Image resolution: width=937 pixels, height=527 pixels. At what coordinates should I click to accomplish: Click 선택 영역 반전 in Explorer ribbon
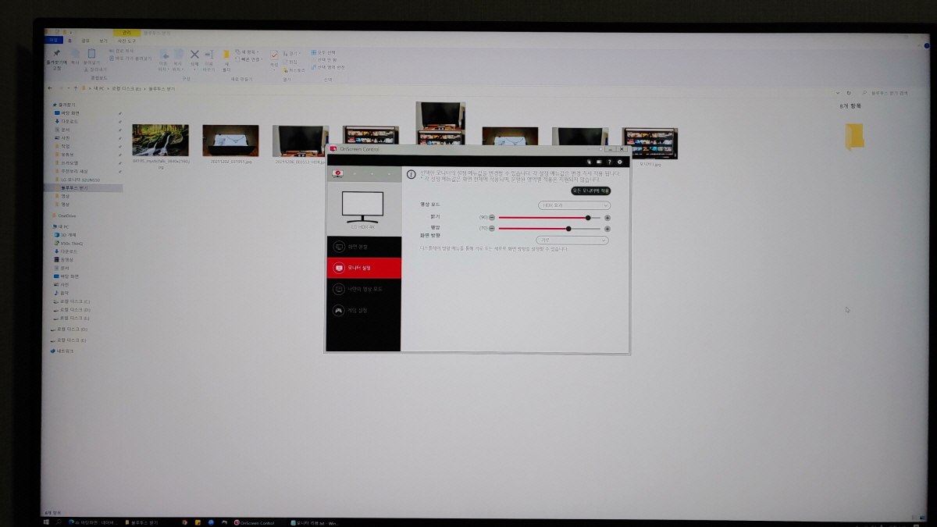328,66
